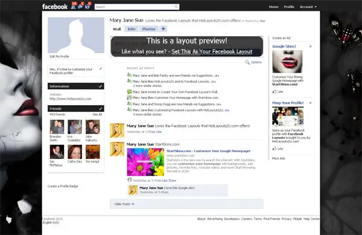Open Privacy link in footer
The width and height of the screenshot is (362, 235).
click(287, 219)
